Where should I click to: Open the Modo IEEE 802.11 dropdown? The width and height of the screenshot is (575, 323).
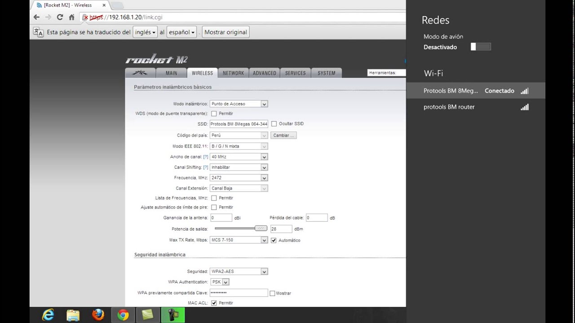click(x=239, y=146)
